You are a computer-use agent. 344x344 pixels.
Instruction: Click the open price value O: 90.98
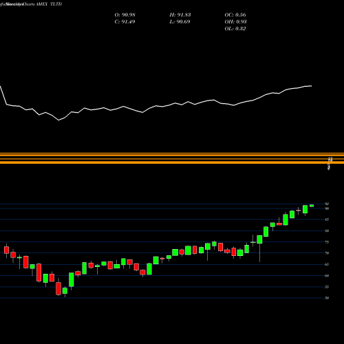[x=125, y=15]
